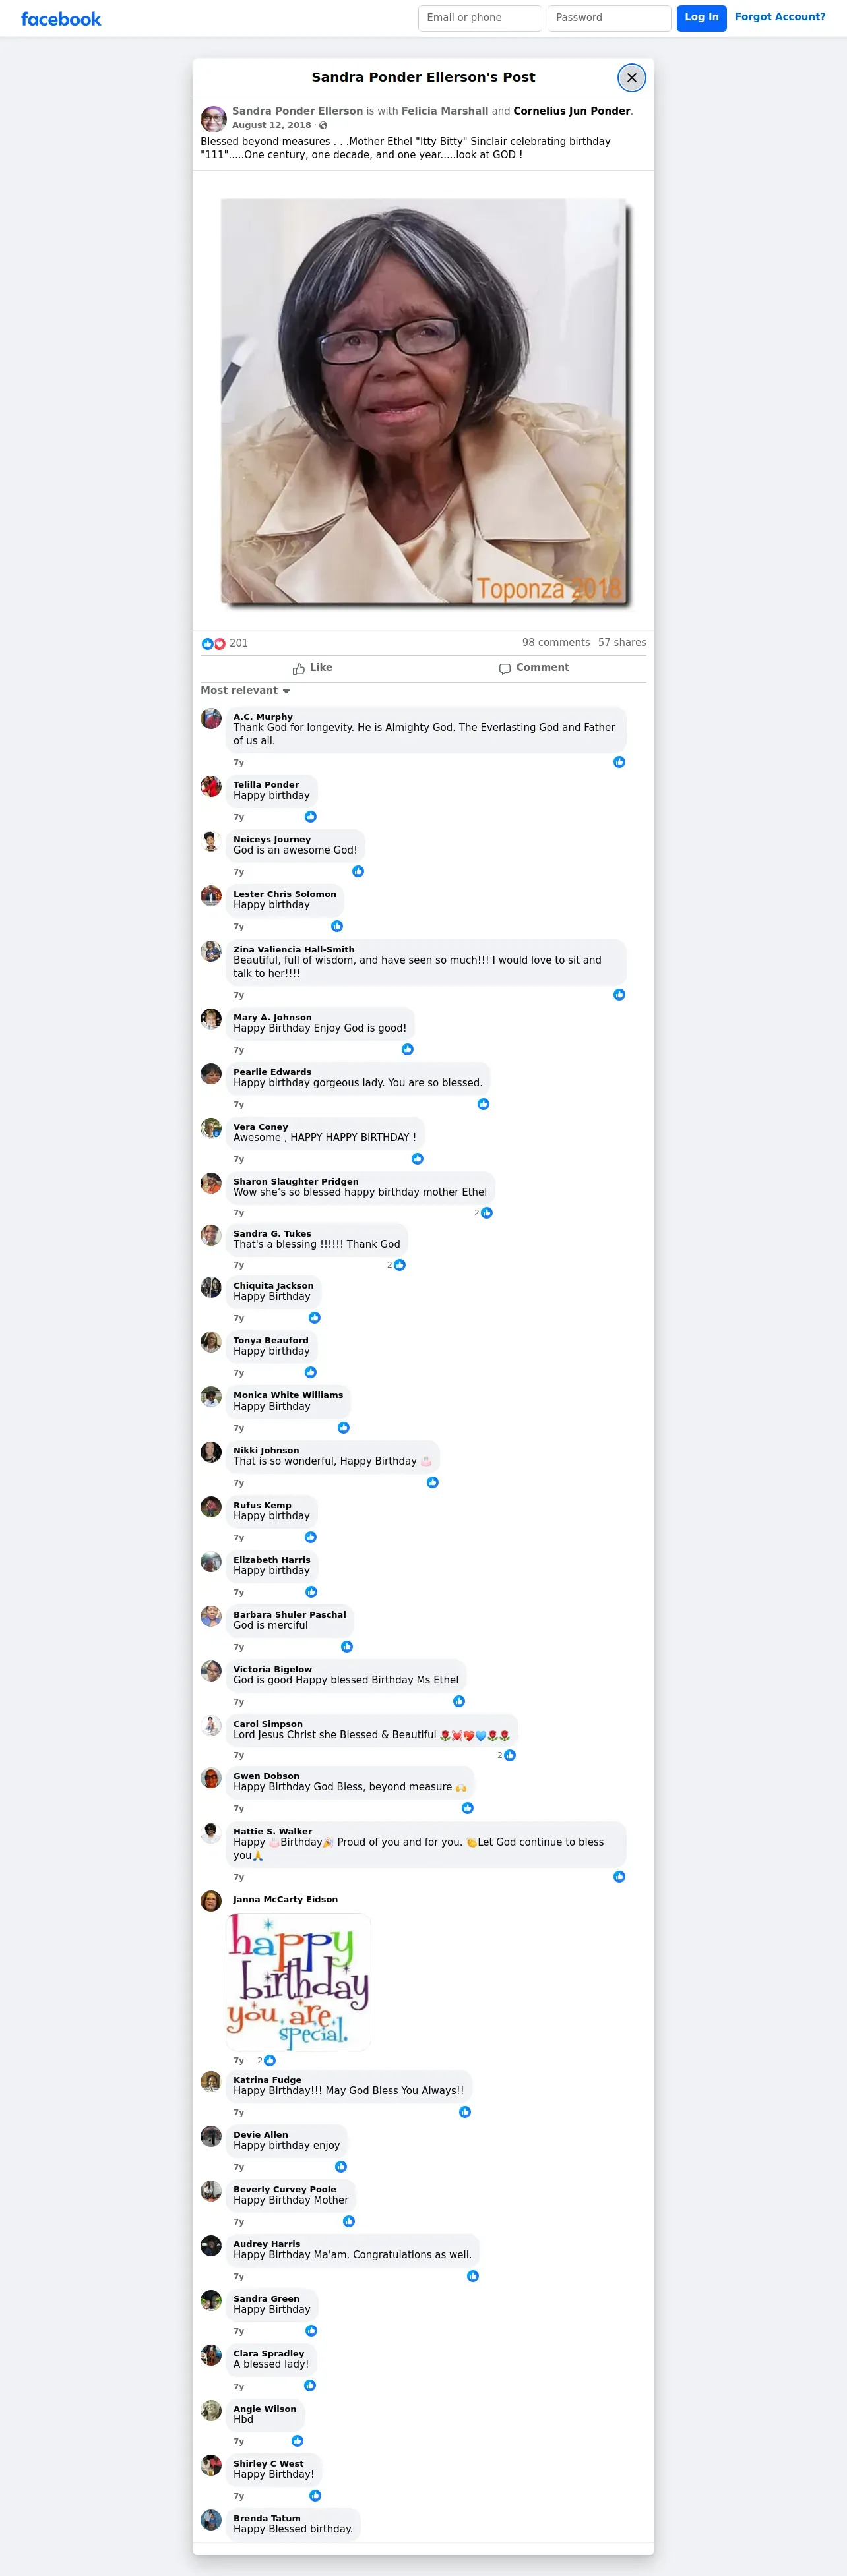Open Sandra Ponder Ellerson's profile picture

click(x=213, y=119)
